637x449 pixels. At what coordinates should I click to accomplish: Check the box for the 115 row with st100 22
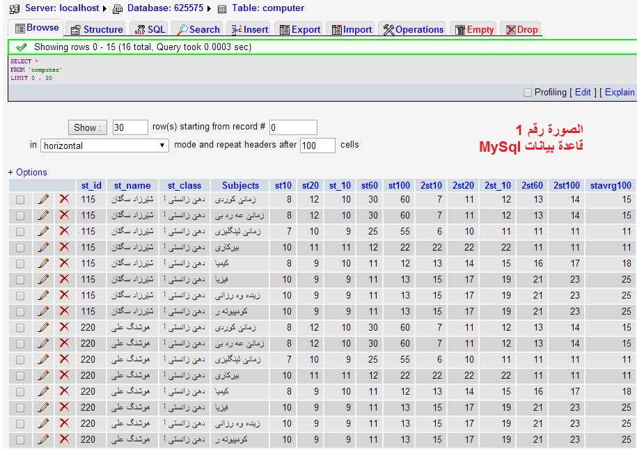pos(20,247)
